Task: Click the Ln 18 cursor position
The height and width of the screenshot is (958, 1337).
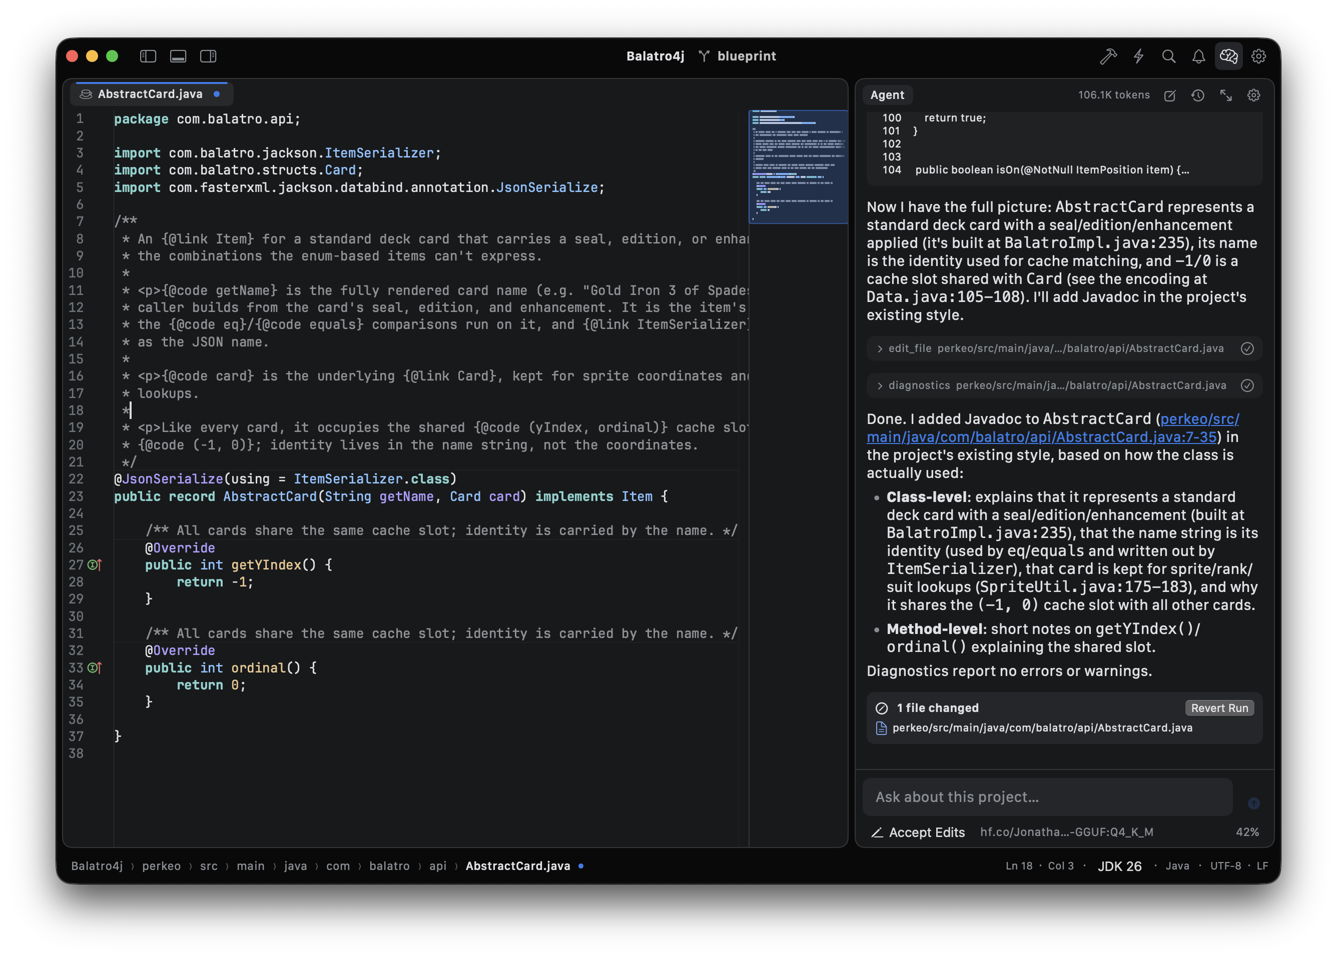Action: tap(1039, 866)
